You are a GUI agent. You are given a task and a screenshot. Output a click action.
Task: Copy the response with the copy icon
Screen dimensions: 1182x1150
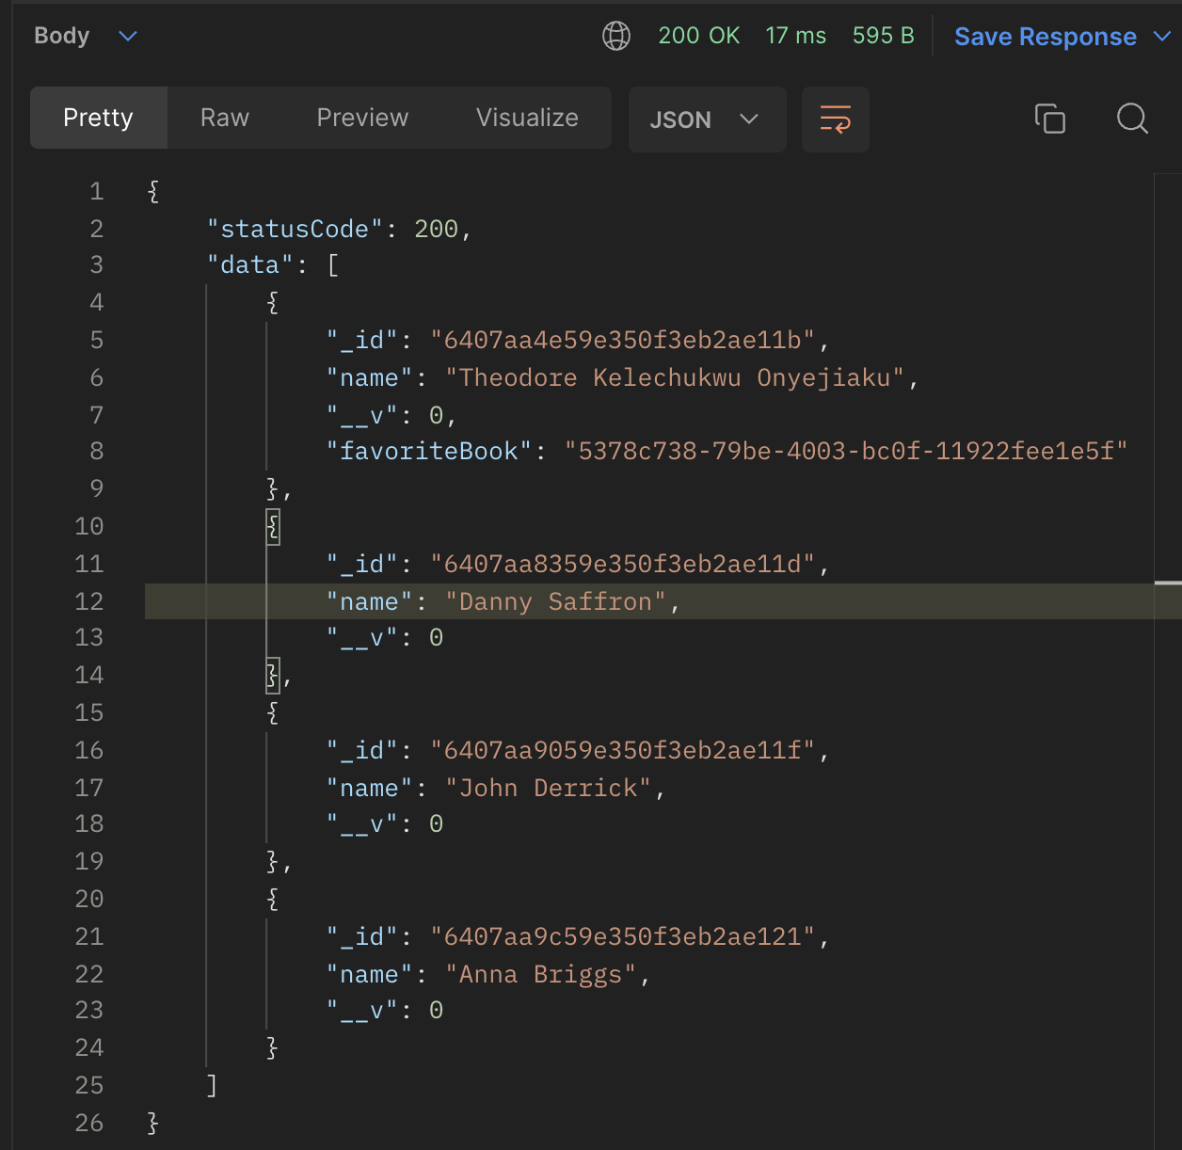[x=1049, y=119]
